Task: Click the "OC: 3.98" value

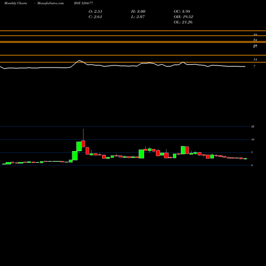Action: (182, 11)
